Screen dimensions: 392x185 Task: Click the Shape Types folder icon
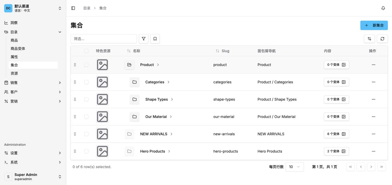[135, 99]
